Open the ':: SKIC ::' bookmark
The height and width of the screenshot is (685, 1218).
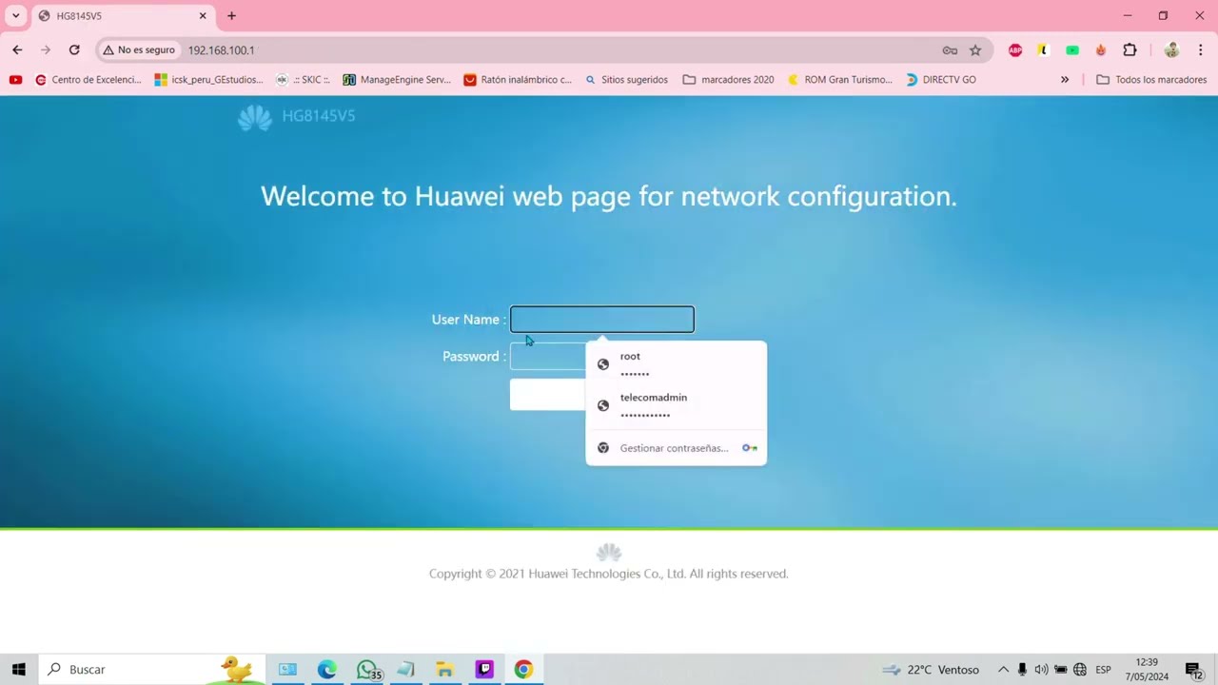pos(303,80)
